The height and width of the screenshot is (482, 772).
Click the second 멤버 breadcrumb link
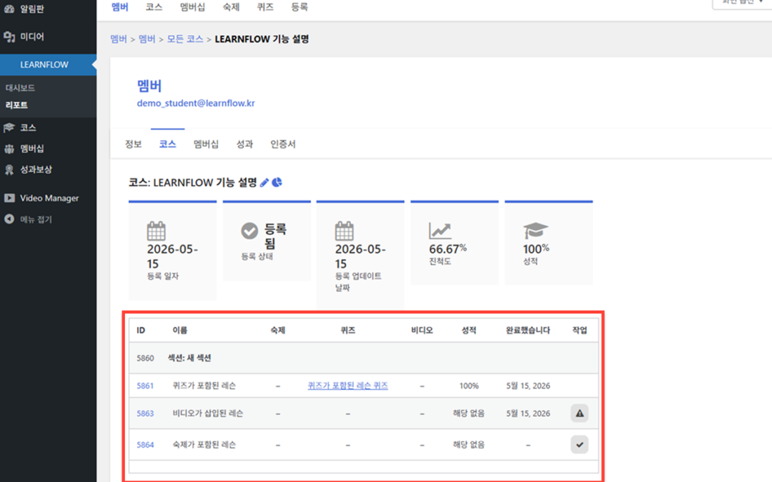point(147,39)
